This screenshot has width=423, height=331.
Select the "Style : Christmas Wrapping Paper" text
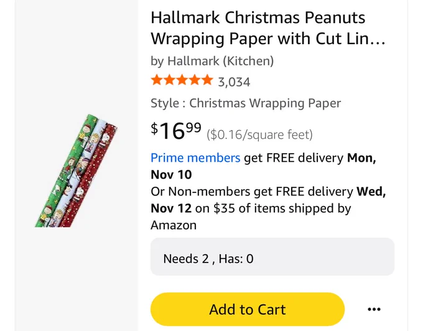[x=246, y=103]
